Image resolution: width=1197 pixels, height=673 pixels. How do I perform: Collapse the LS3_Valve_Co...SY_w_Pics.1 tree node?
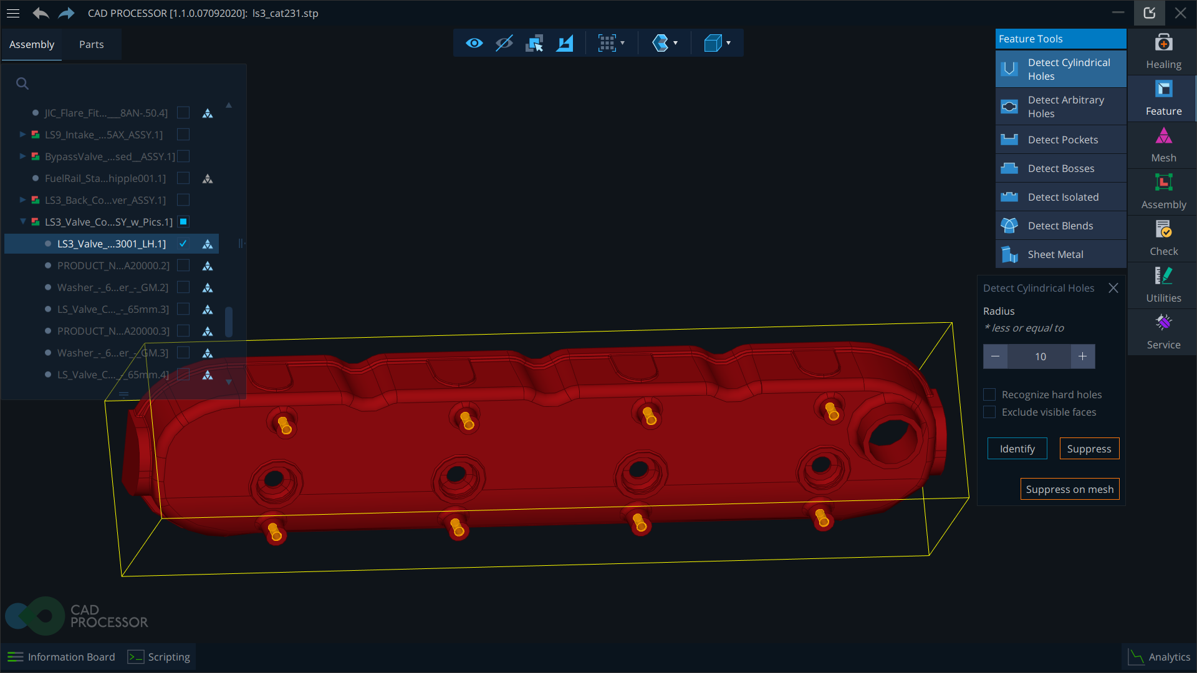(22, 221)
